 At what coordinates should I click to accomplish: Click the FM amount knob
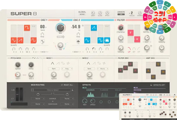click(x=61, y=45)
